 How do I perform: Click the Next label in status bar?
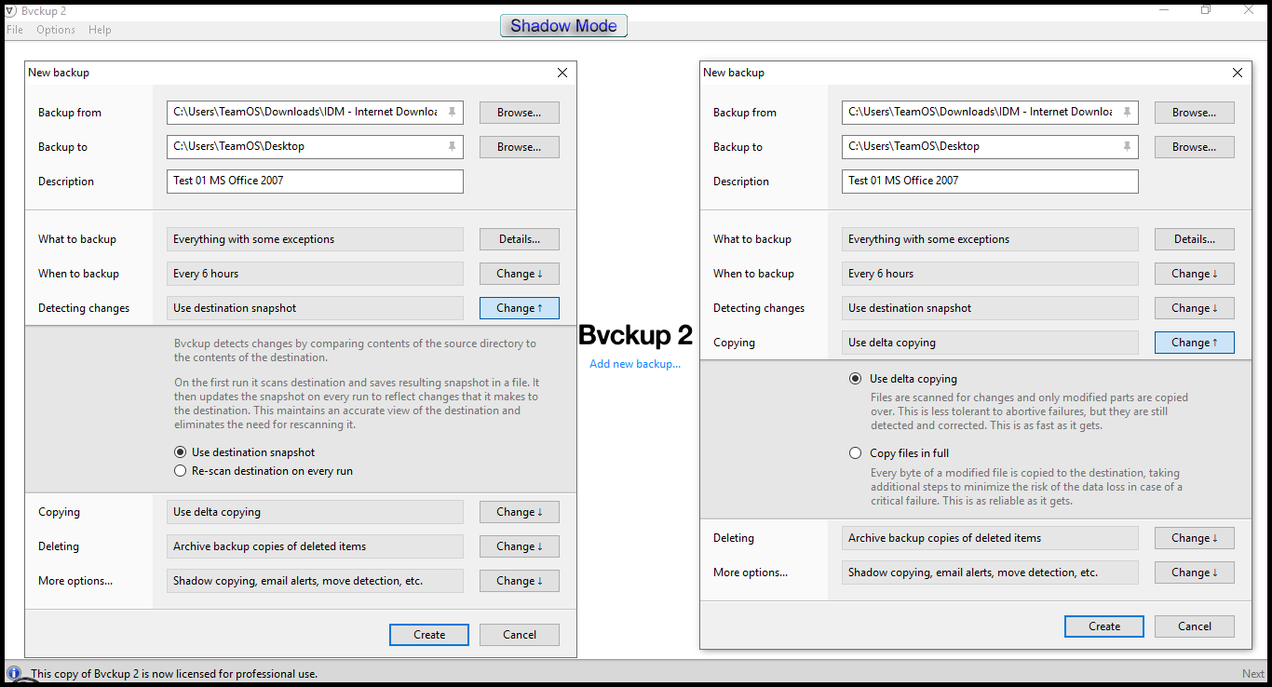coord(1253,673)
